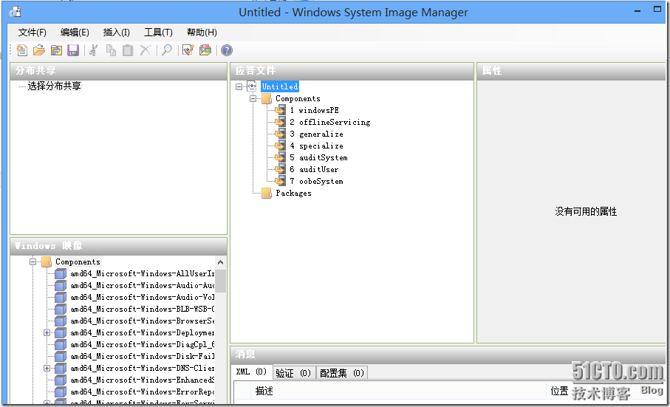670x407 pixels.
Task: Select the 4 specialize pass
Action: [316, 146]
